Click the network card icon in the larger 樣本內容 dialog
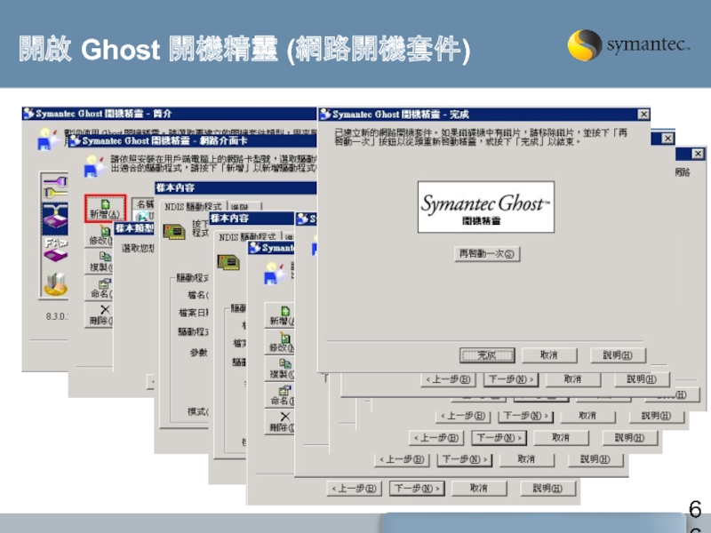Screen dimensions: 711x533 tap(174, 232)
